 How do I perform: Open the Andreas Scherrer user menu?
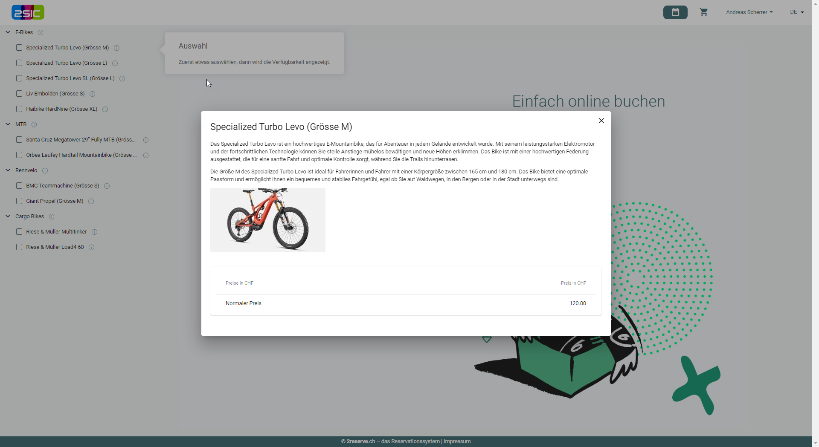pos(749,12)
